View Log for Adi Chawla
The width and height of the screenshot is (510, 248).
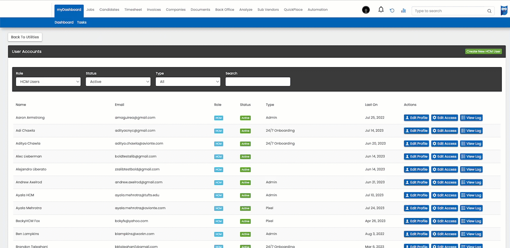471,131
